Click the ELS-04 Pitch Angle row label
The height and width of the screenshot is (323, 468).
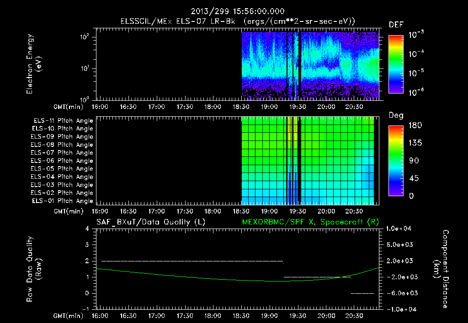(x=62, y=177)
